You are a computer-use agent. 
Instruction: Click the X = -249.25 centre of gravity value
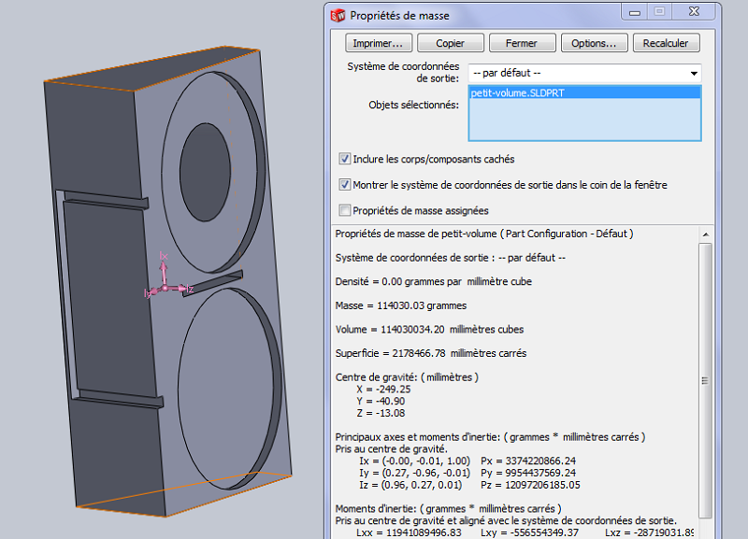(x=383, y=390)
